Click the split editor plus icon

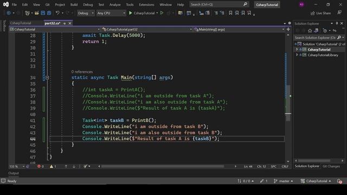[x=288, y=29]
